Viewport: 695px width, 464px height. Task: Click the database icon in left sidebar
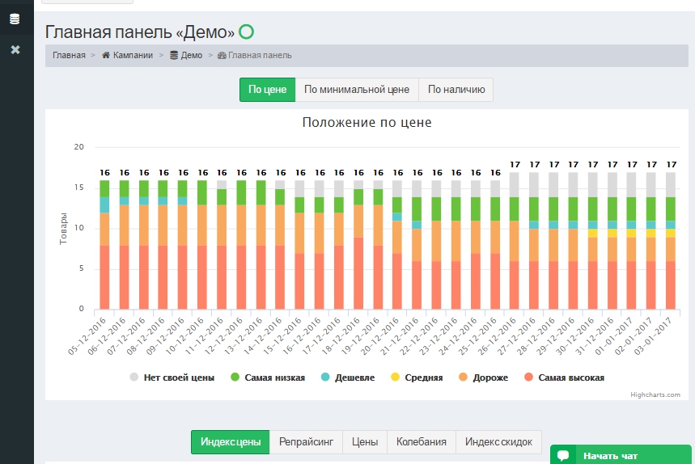15,19
